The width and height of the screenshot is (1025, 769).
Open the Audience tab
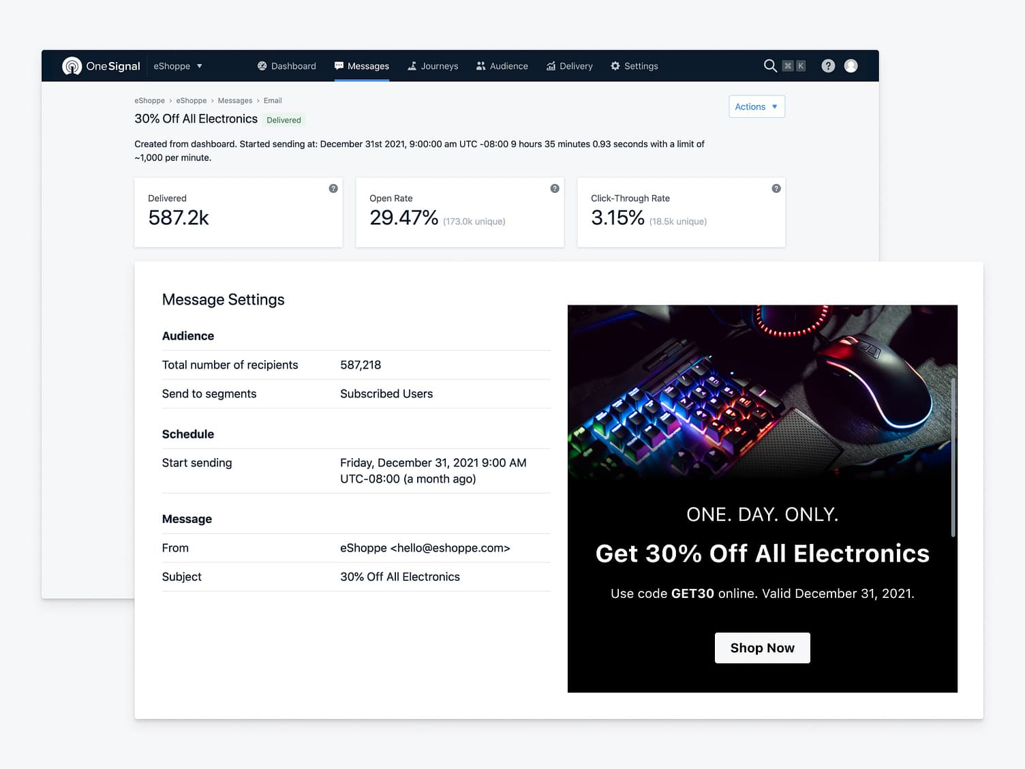click(x=502, y=66)
